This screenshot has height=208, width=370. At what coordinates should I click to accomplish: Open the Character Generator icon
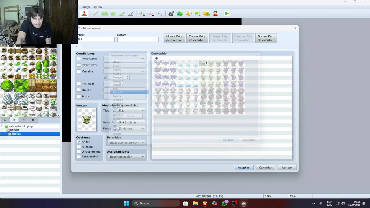pos(215,14)
